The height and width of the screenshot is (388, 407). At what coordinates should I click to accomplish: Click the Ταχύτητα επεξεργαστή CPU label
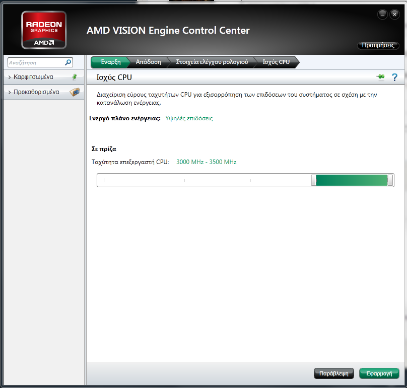click(130, 162)
